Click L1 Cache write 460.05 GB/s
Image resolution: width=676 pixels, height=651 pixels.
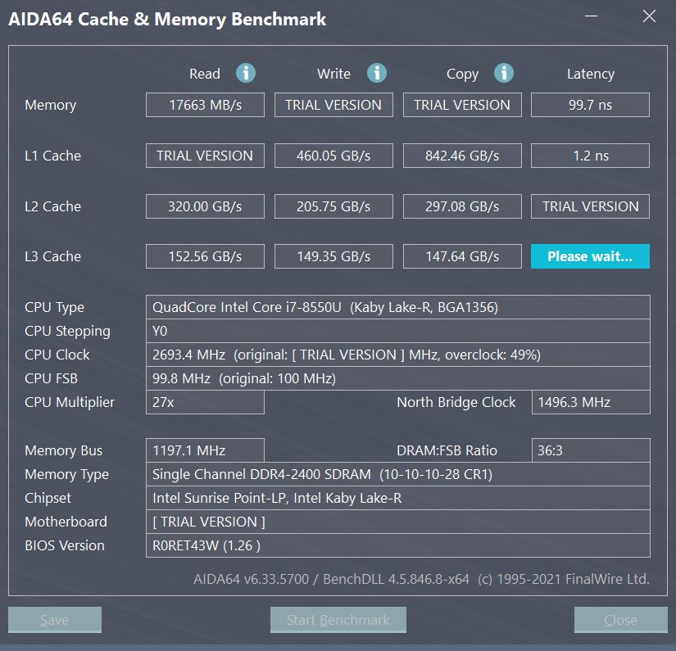pos(333,156)
